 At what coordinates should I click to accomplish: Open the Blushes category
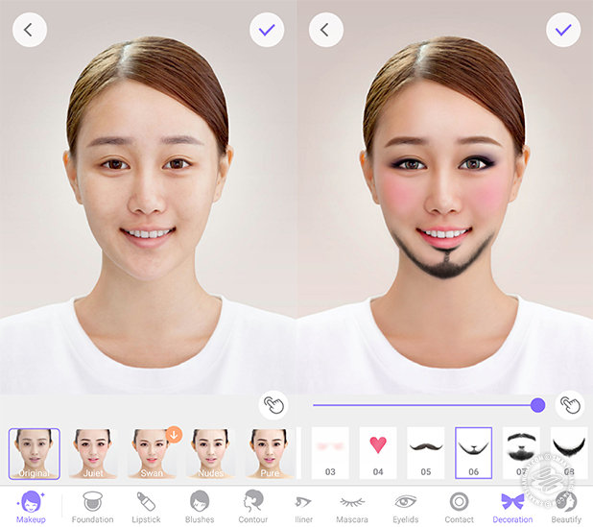[x=200, y=506]
